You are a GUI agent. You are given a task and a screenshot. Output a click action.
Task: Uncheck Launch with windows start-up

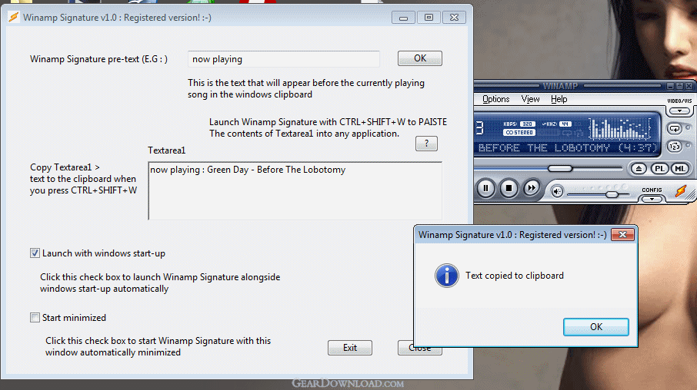click(35, 253)
